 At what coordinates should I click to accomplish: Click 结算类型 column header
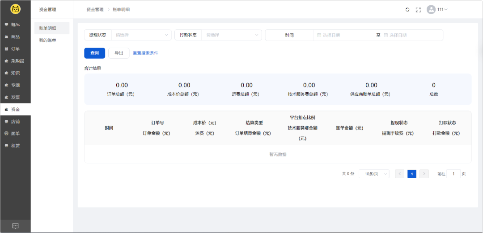[254, 123]
